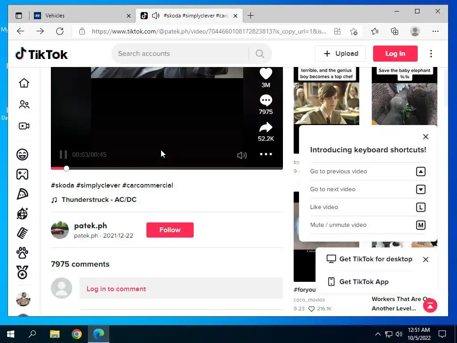Viewport: 457px width, 343px height.
Task: Open the patek.ph profile name
Action: [x=90, y=226]
